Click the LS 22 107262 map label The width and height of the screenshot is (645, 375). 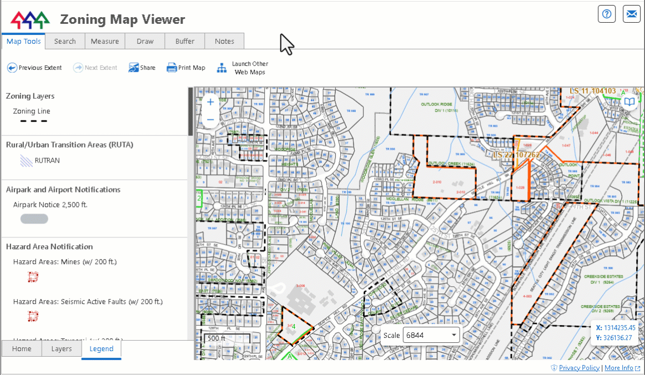(x=516, y=155)
